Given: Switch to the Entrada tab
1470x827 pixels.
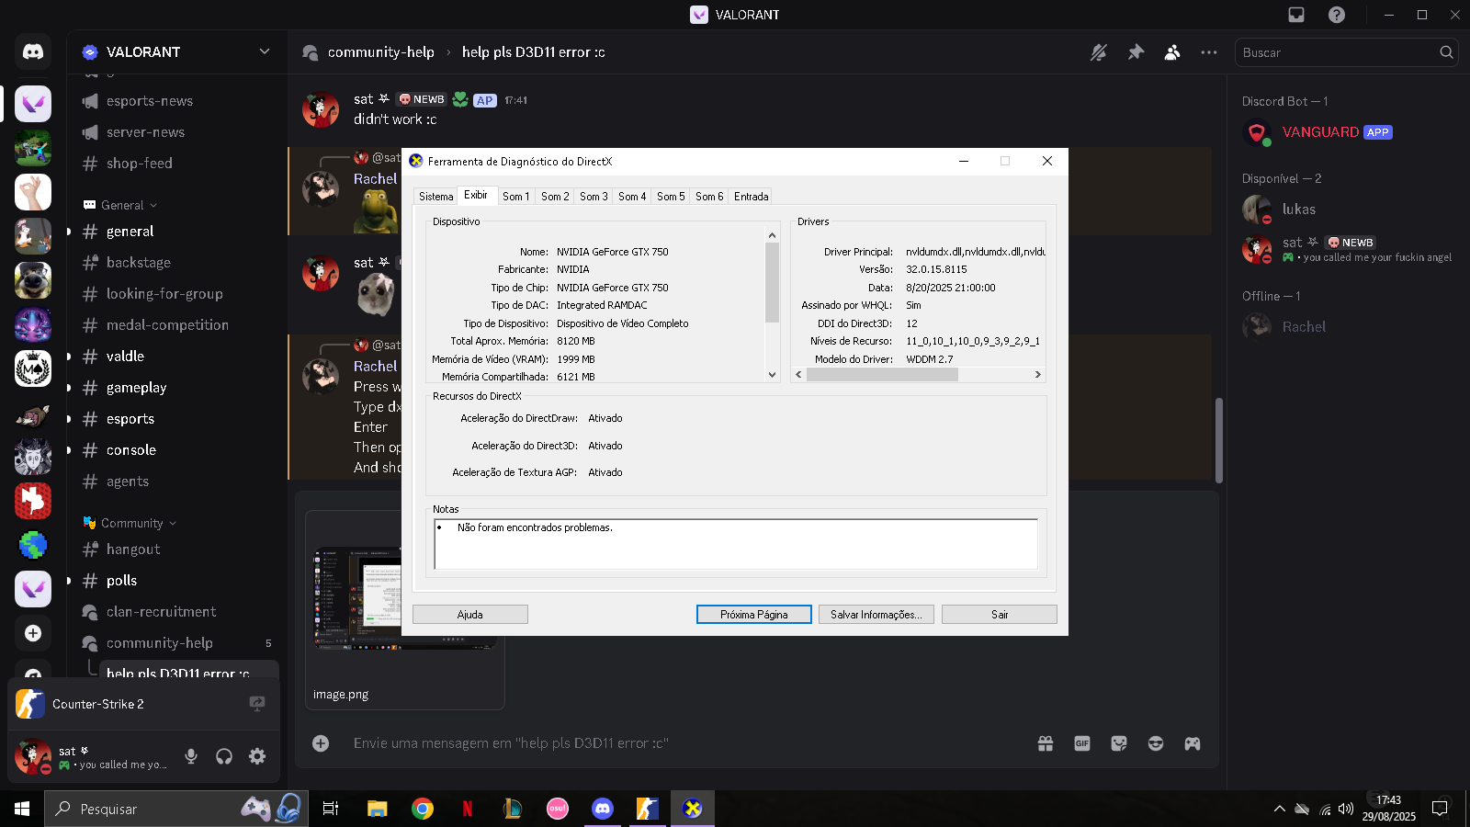Looking at the screenshot, I should [x=752, y=197].
